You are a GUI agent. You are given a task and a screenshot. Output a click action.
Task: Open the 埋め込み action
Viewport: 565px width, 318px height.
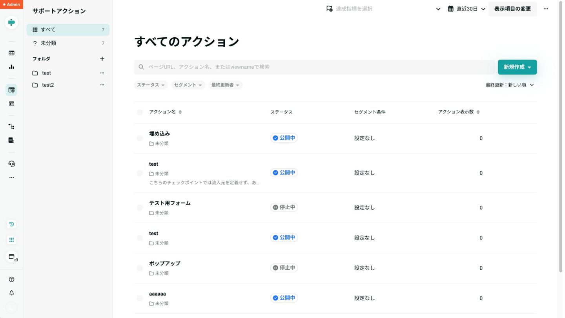pos(159,133)
